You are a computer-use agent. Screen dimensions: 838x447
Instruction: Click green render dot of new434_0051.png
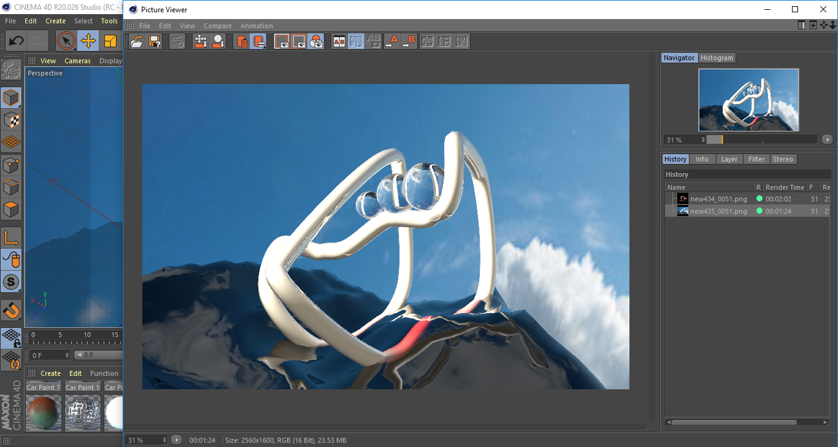pyautogui.click(x=759, y=199)
